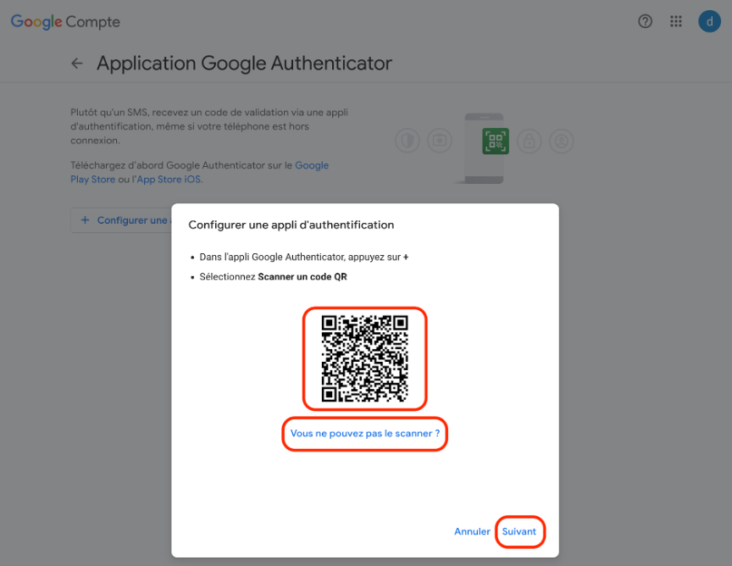Screen dimensions: 732x566
Task: Open the Google Help icon
Action: click(645, 21)
